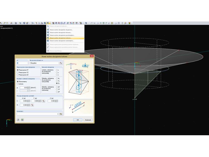Viewport: 209px width, 157px height.
Task: Select Płaszczyzna YZ radio button
Action: pyautogui.click(x=18, y=72)
